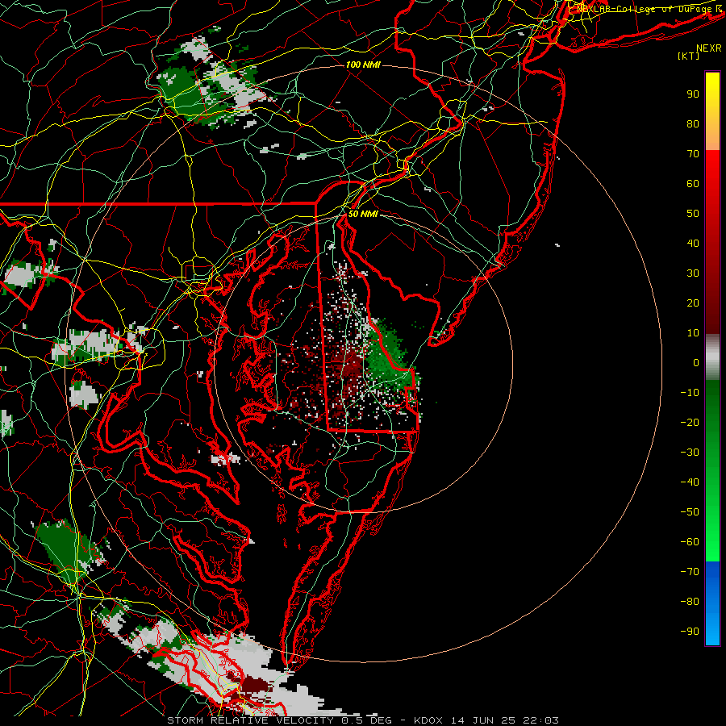Click the -70 value on velocity scale
The width and height of the screenshot is (726, 726).
coord(690,572)
